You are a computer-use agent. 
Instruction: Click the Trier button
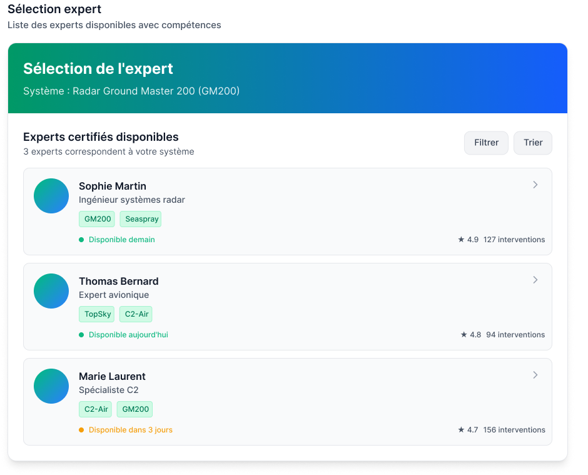click(533, 143)
